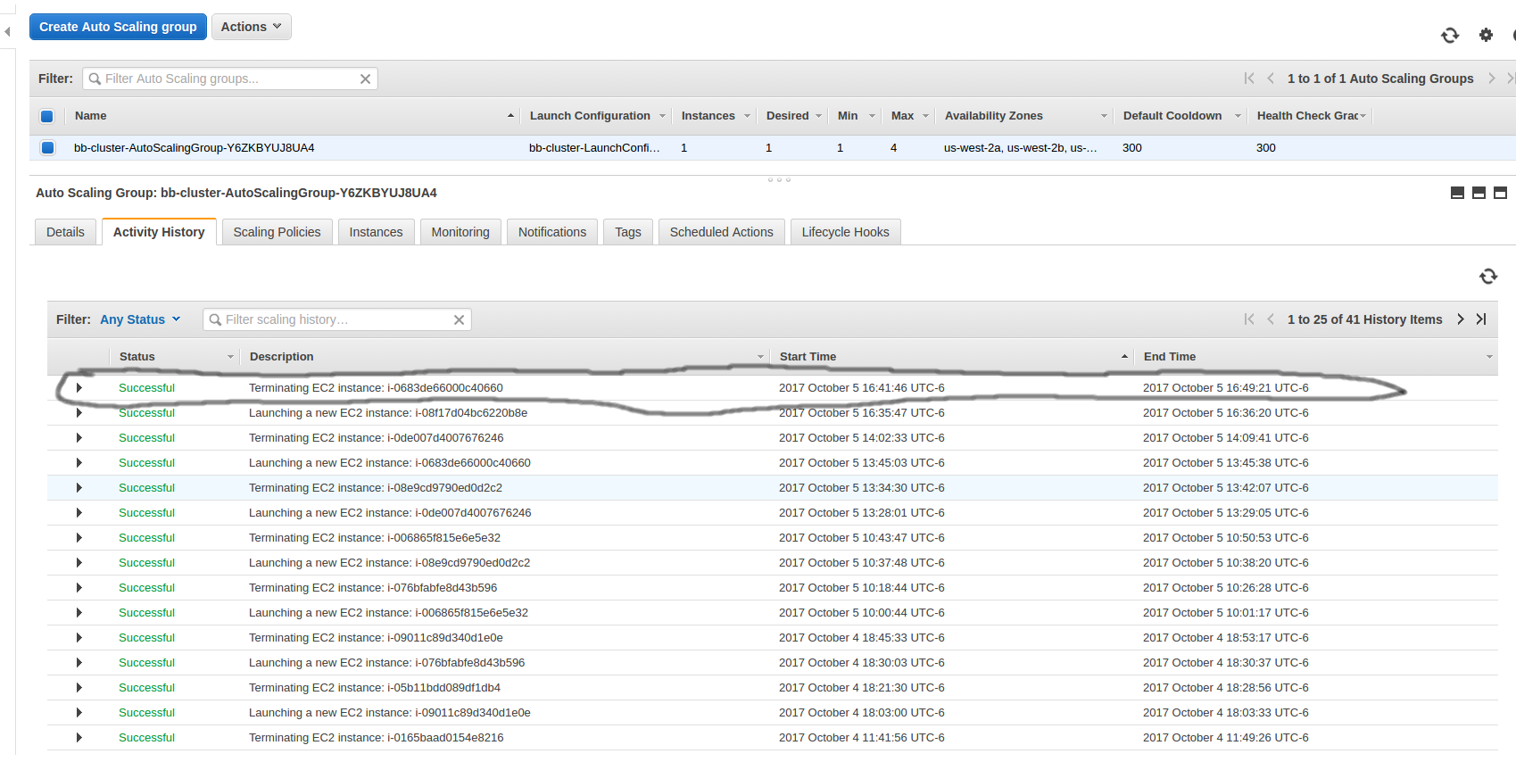Expand the Launching i-08f17d04bc6220b8e activity row
Image resolution: width=1516 pixels, height=762 pixels.
click(79, 413)
